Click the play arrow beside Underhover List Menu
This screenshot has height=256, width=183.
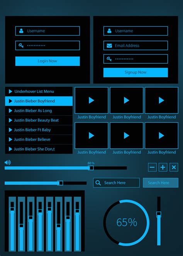10,91
